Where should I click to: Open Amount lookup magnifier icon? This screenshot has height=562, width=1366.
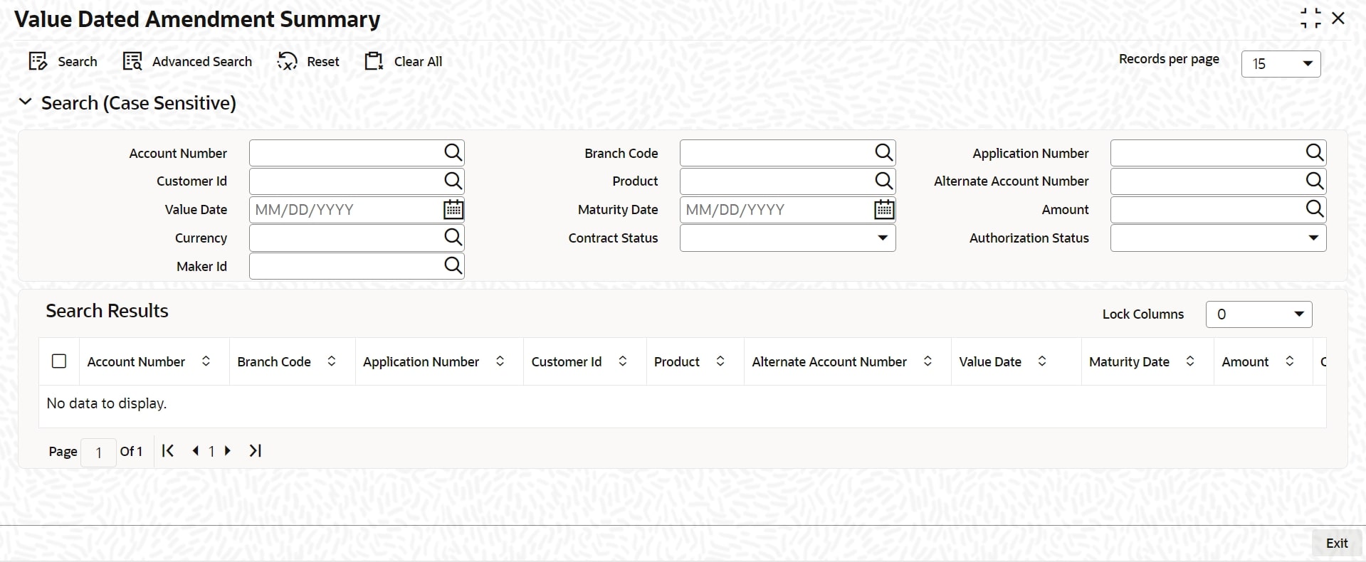(1314, 208)
